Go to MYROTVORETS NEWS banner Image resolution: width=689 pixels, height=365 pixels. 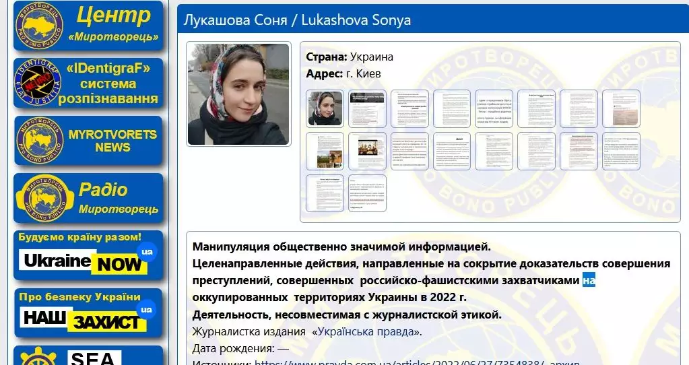click(x=88, y=141)
